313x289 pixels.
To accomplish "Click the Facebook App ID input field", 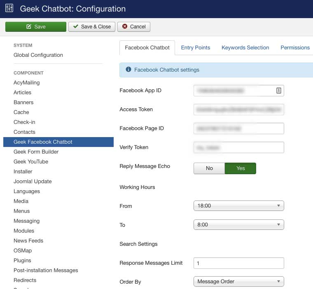I will [239, 91].
